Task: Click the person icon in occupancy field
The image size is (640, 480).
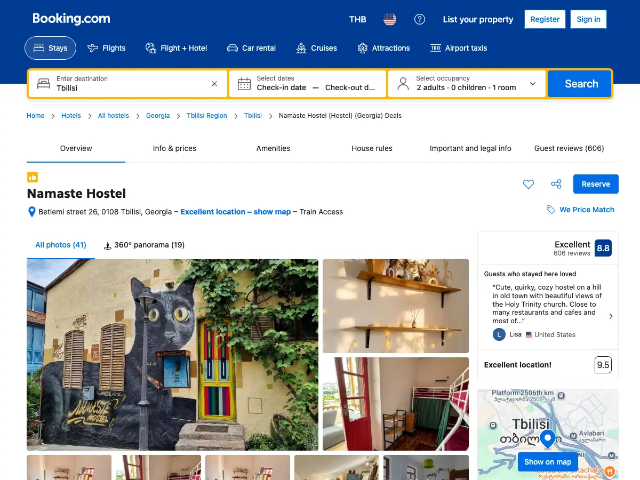Action: coord(403,84)
